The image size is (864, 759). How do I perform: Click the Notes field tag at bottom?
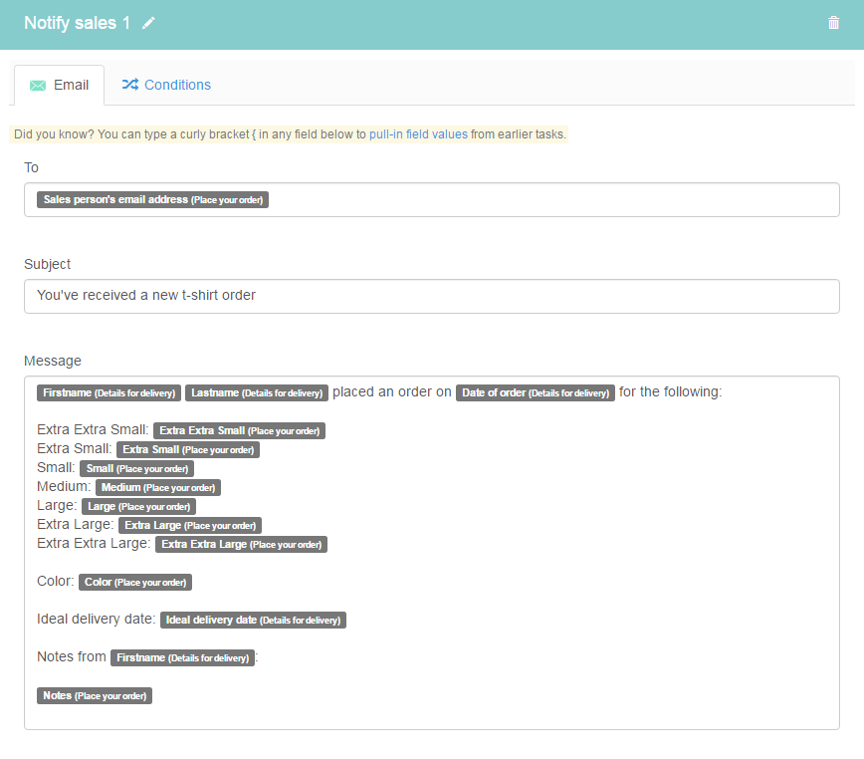tap(95, 695)
